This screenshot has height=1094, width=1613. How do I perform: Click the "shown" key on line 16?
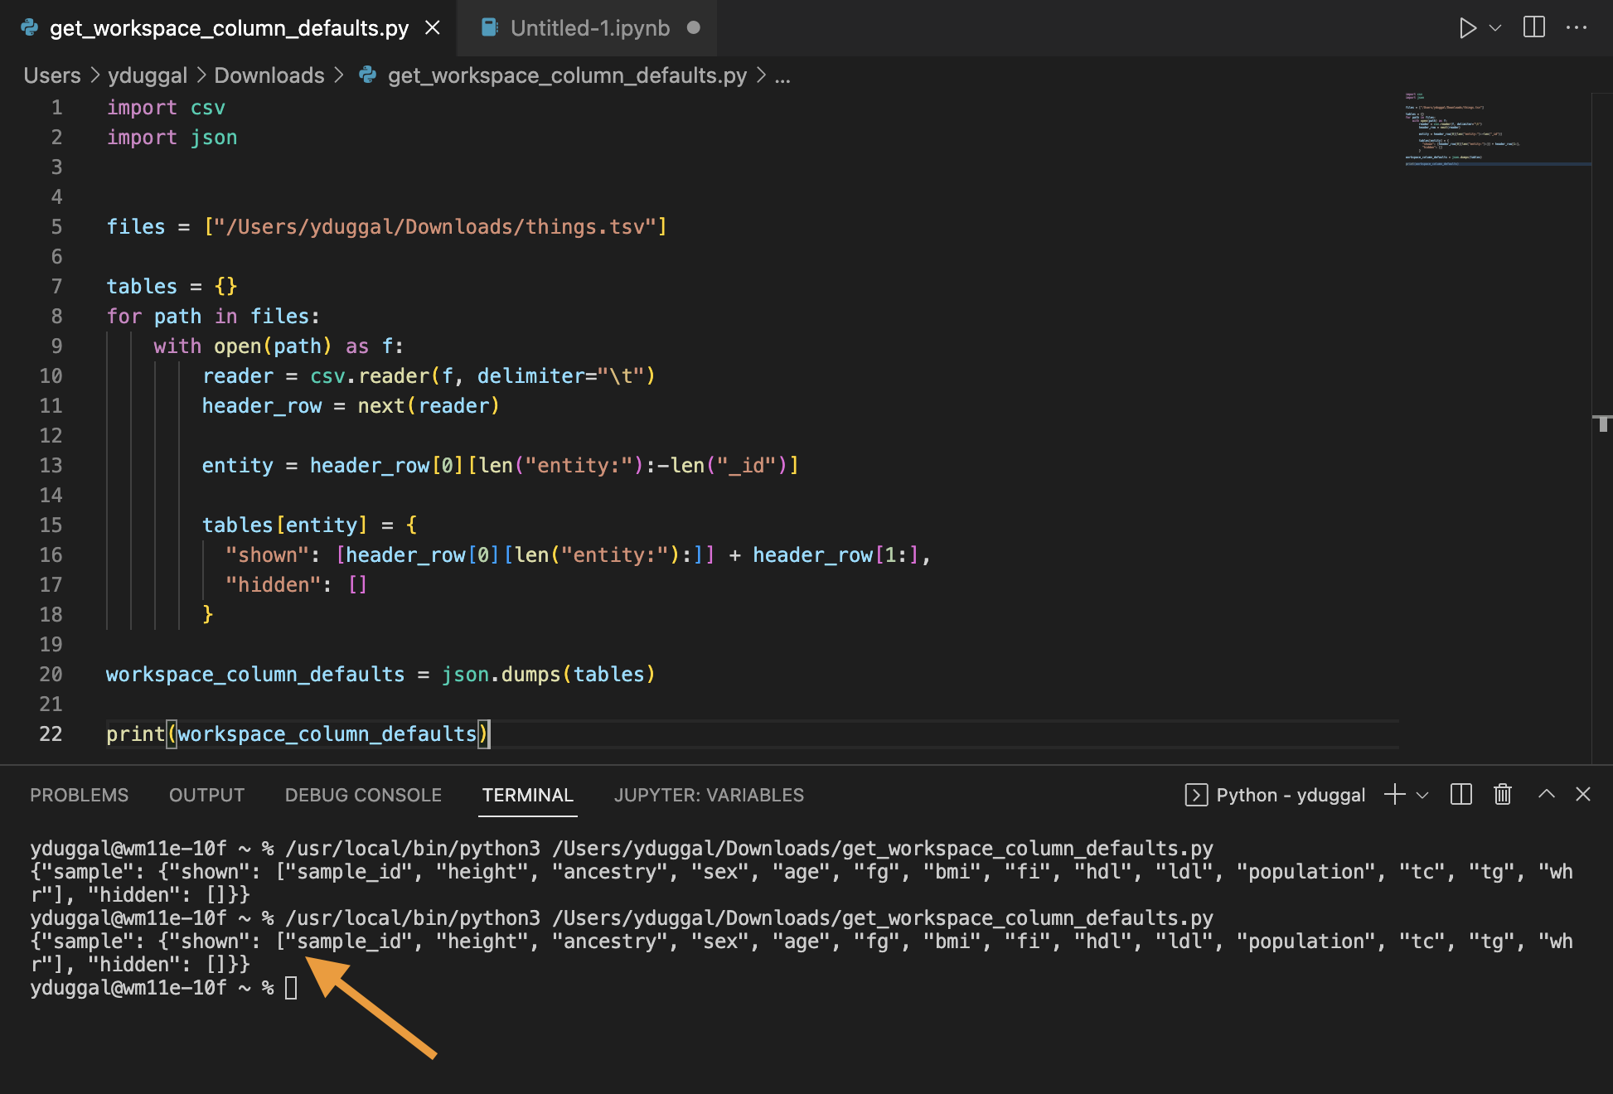coord(267,555)
